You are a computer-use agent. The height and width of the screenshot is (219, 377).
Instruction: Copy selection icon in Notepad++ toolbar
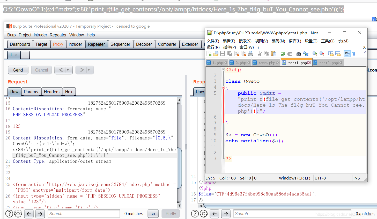[x=267, y=54]
